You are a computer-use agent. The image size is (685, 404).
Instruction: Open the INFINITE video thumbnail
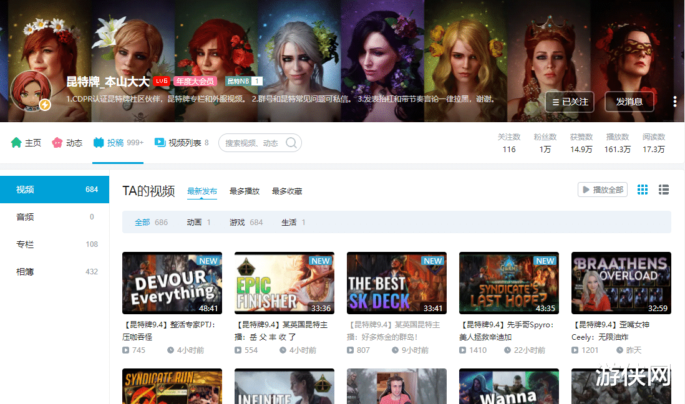[x=284, y=387]
